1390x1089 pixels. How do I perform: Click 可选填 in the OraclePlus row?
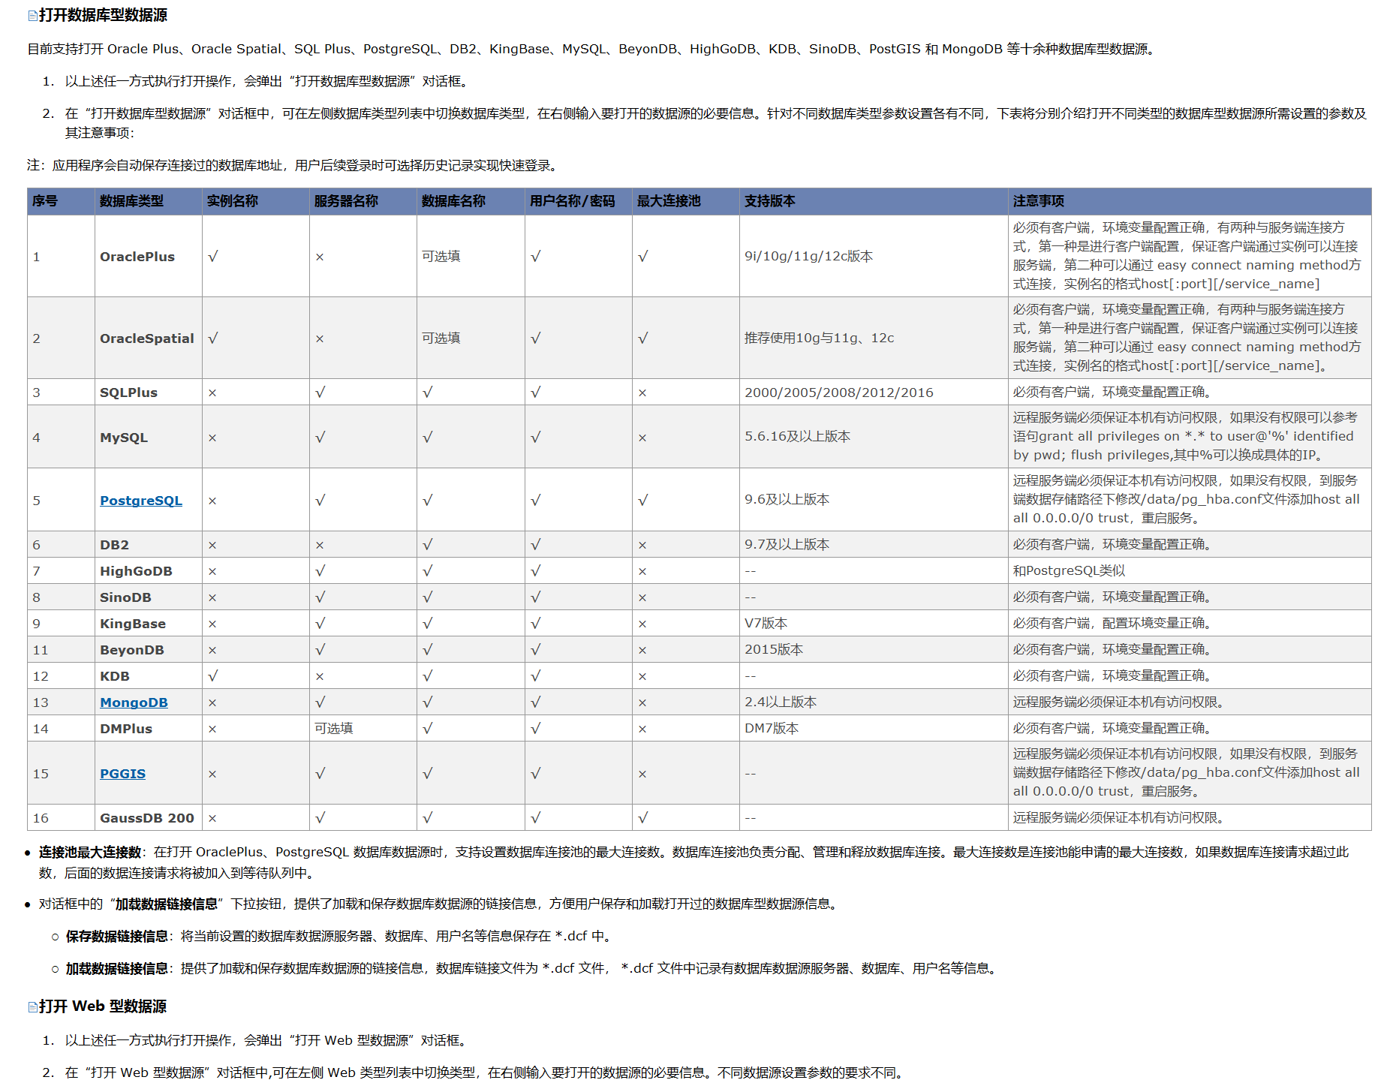tap(441, 257)
